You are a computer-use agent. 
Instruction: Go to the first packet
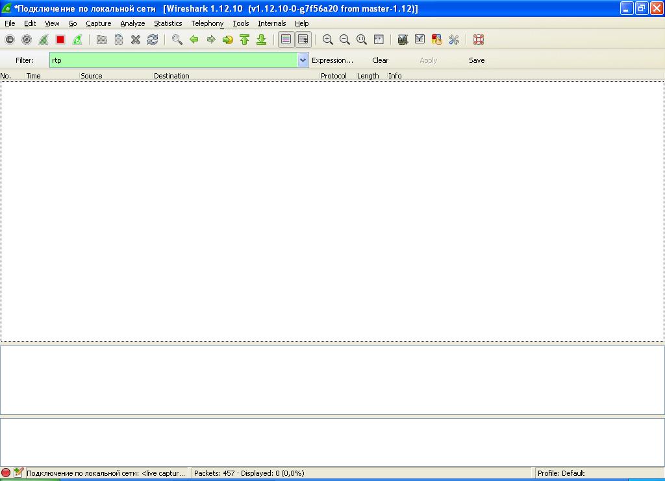point(245,40)
